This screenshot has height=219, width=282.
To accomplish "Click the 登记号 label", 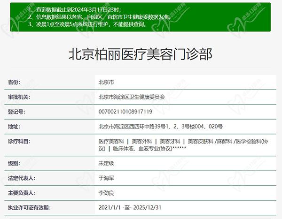I will (16, 112).
